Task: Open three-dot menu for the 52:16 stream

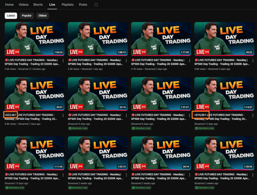Action: [126, 115]
